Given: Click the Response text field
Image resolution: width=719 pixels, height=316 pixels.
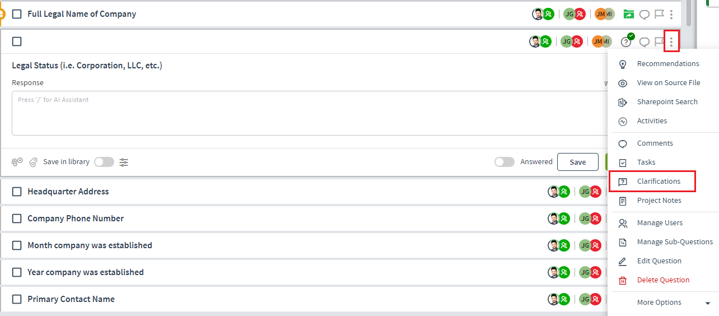Looking at the screenshot, I should pyautogui.click(x=310, y=113).
